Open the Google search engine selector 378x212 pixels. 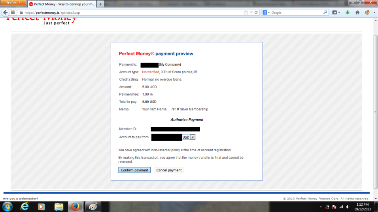(x=266, y=13)
